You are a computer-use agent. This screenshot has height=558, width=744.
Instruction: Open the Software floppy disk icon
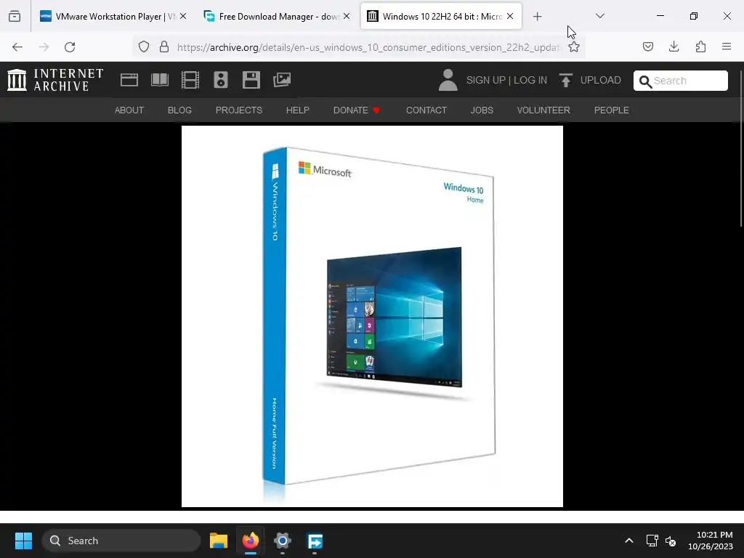[251, 80]
